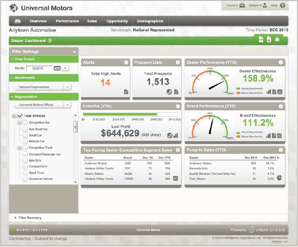Check the Mini SUV checkbox
The width and height of the screenshot is (298, 247).
[25, 160]
